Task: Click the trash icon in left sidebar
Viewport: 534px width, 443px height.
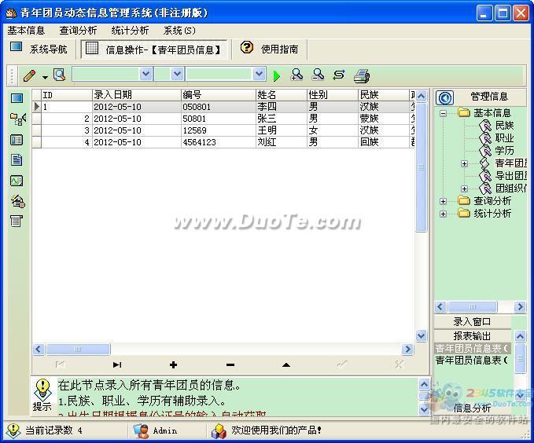Action: click(17, 221)
